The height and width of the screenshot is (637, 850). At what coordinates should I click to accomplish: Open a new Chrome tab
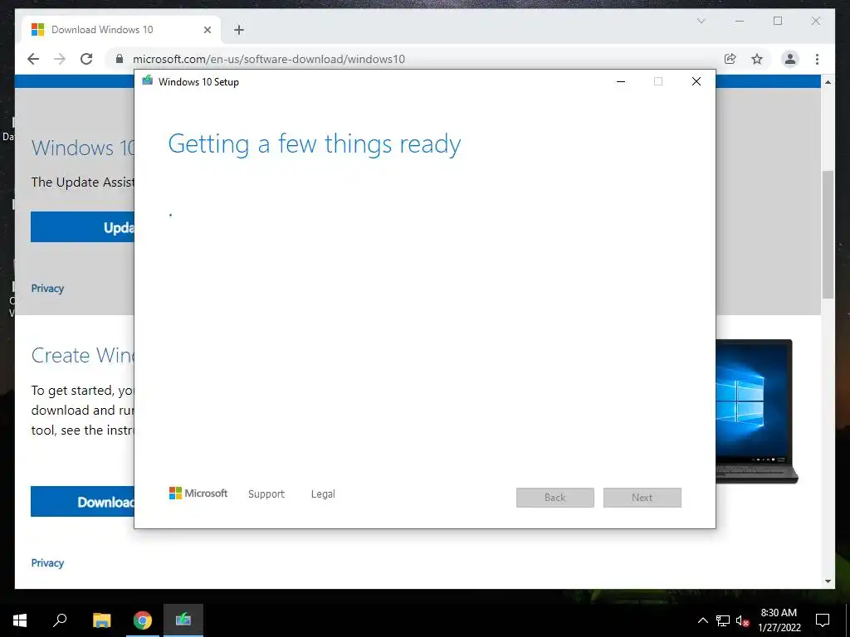[x=239, y=30]
